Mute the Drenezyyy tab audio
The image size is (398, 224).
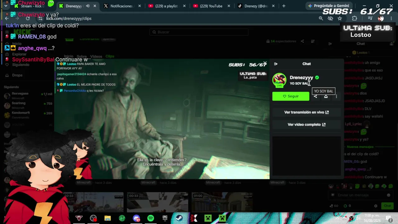coord(88,6)
